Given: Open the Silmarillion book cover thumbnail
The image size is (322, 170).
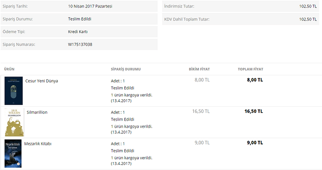Looking at the screenshot, I should point(14,122).
